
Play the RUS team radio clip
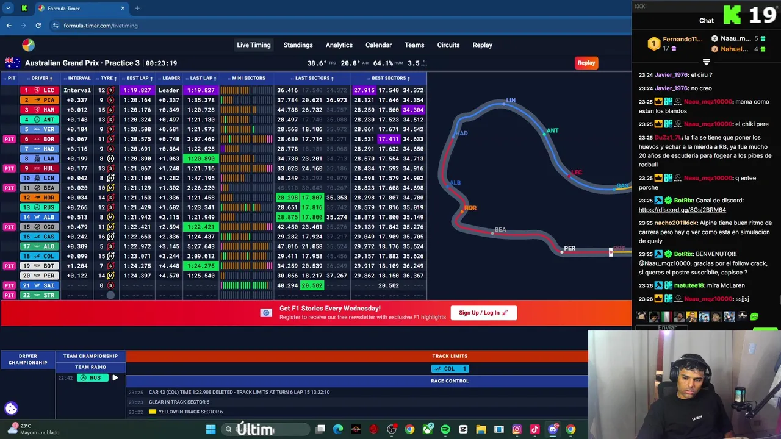tap(115, 378)
